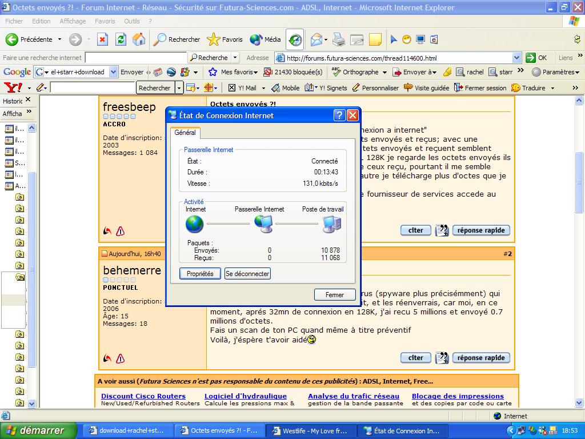Click the Propriétés button
This screenshot has height=439, width=585.
pos(200,274)
